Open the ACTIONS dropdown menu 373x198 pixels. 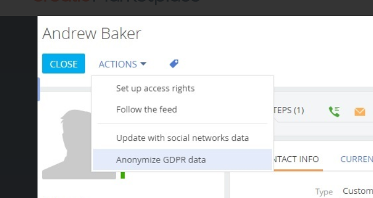(x=122, y=64)
